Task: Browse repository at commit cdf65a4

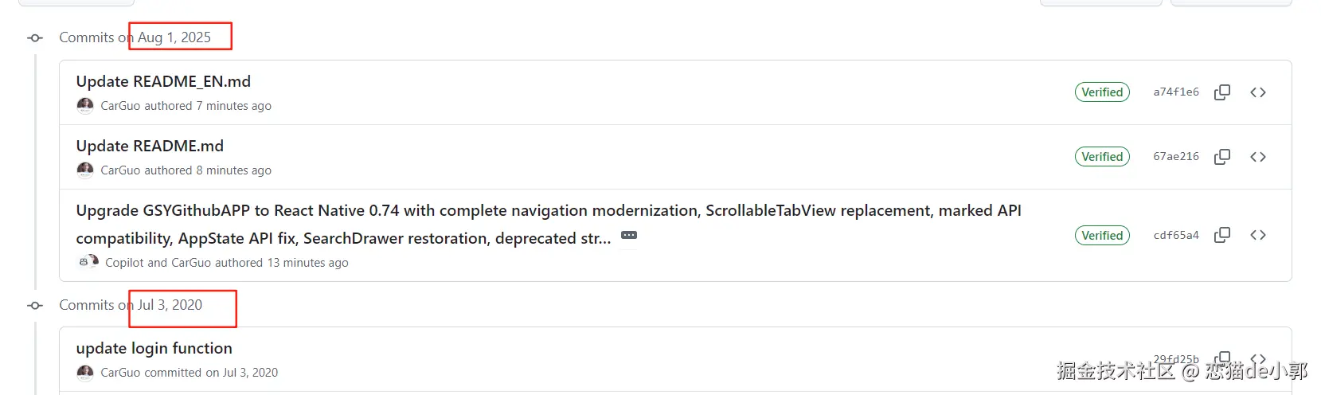Action: [1258, 235]
